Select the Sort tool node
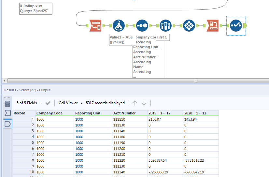 click(x=142, y=25)
